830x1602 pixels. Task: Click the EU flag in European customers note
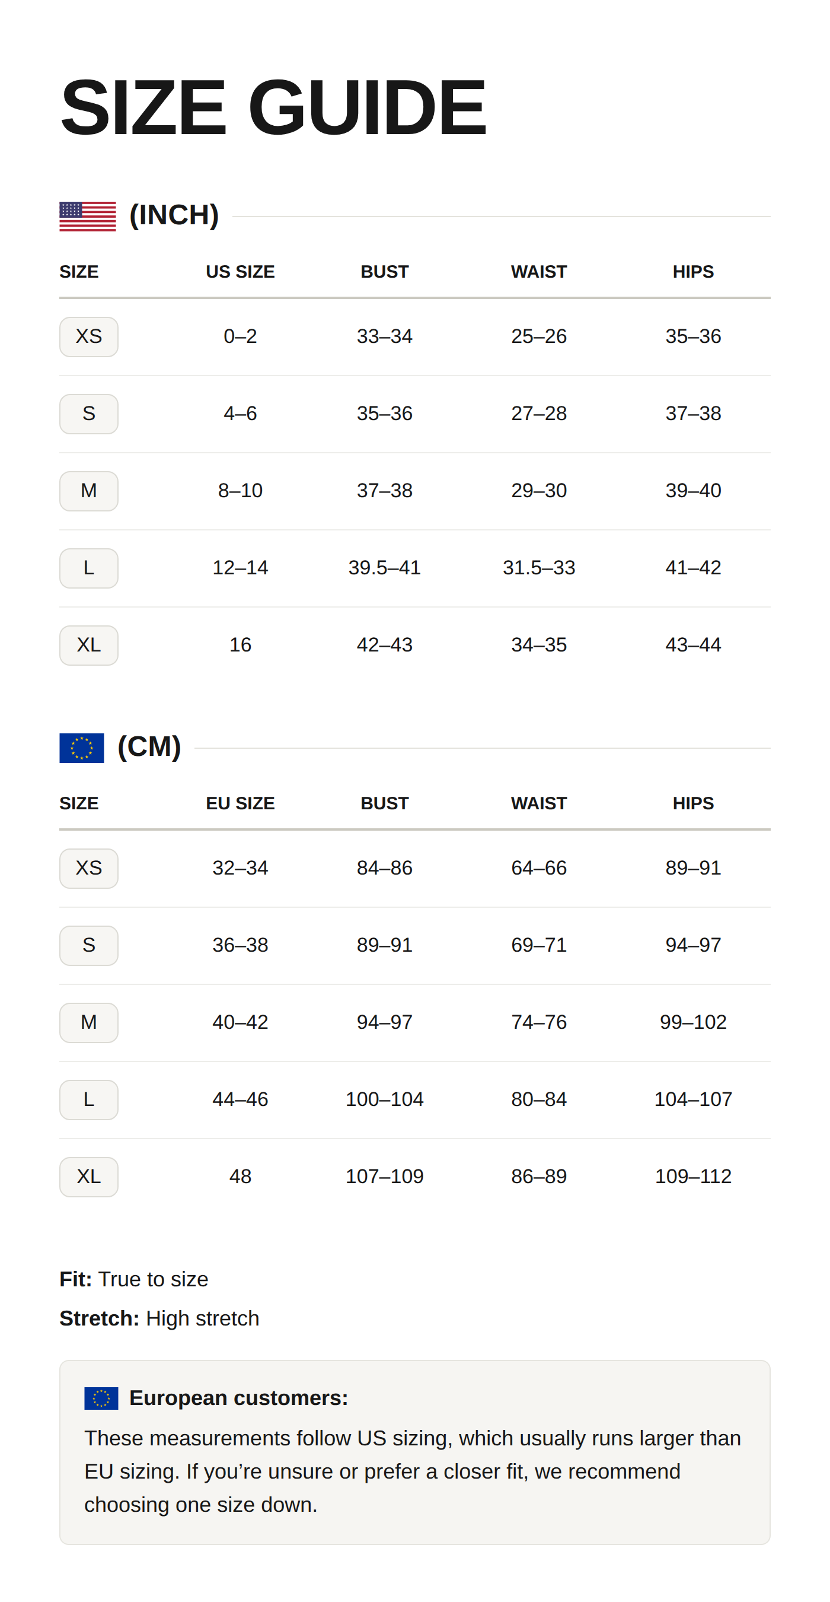point(101,1398)
